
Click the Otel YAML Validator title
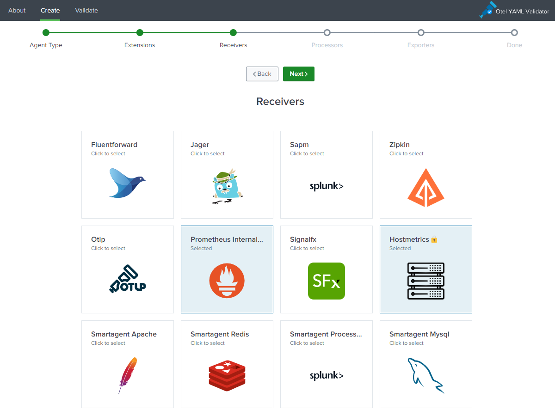(x=523, y=12)
